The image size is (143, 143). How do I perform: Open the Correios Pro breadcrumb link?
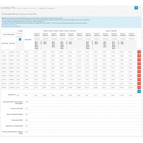pos(33,8)
